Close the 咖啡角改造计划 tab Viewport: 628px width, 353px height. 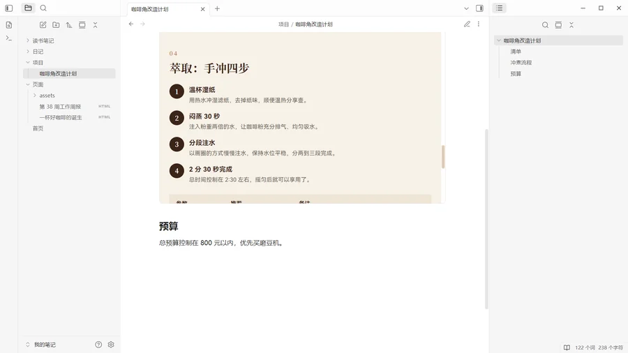click(x=202, y=9)
